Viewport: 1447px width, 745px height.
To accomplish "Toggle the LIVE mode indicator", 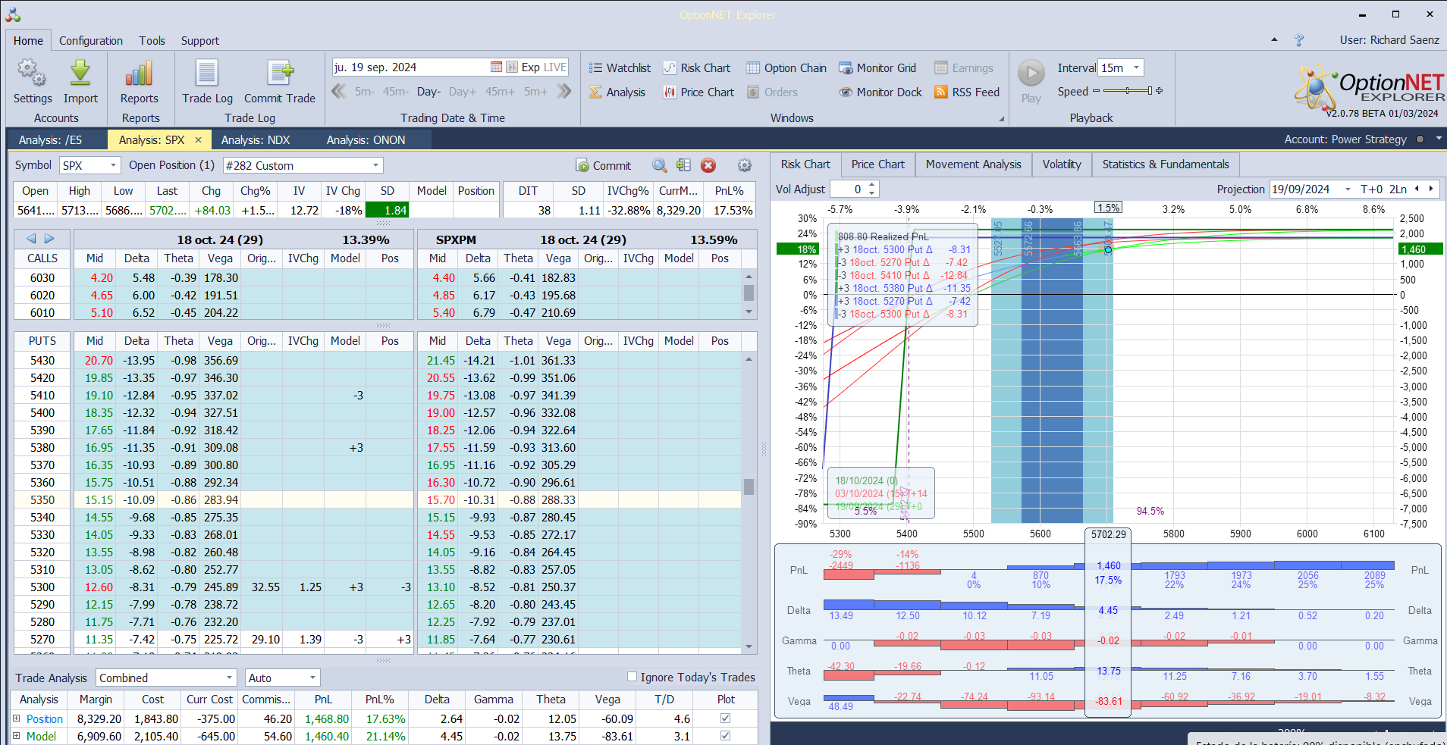I will [x=555, y=67].
